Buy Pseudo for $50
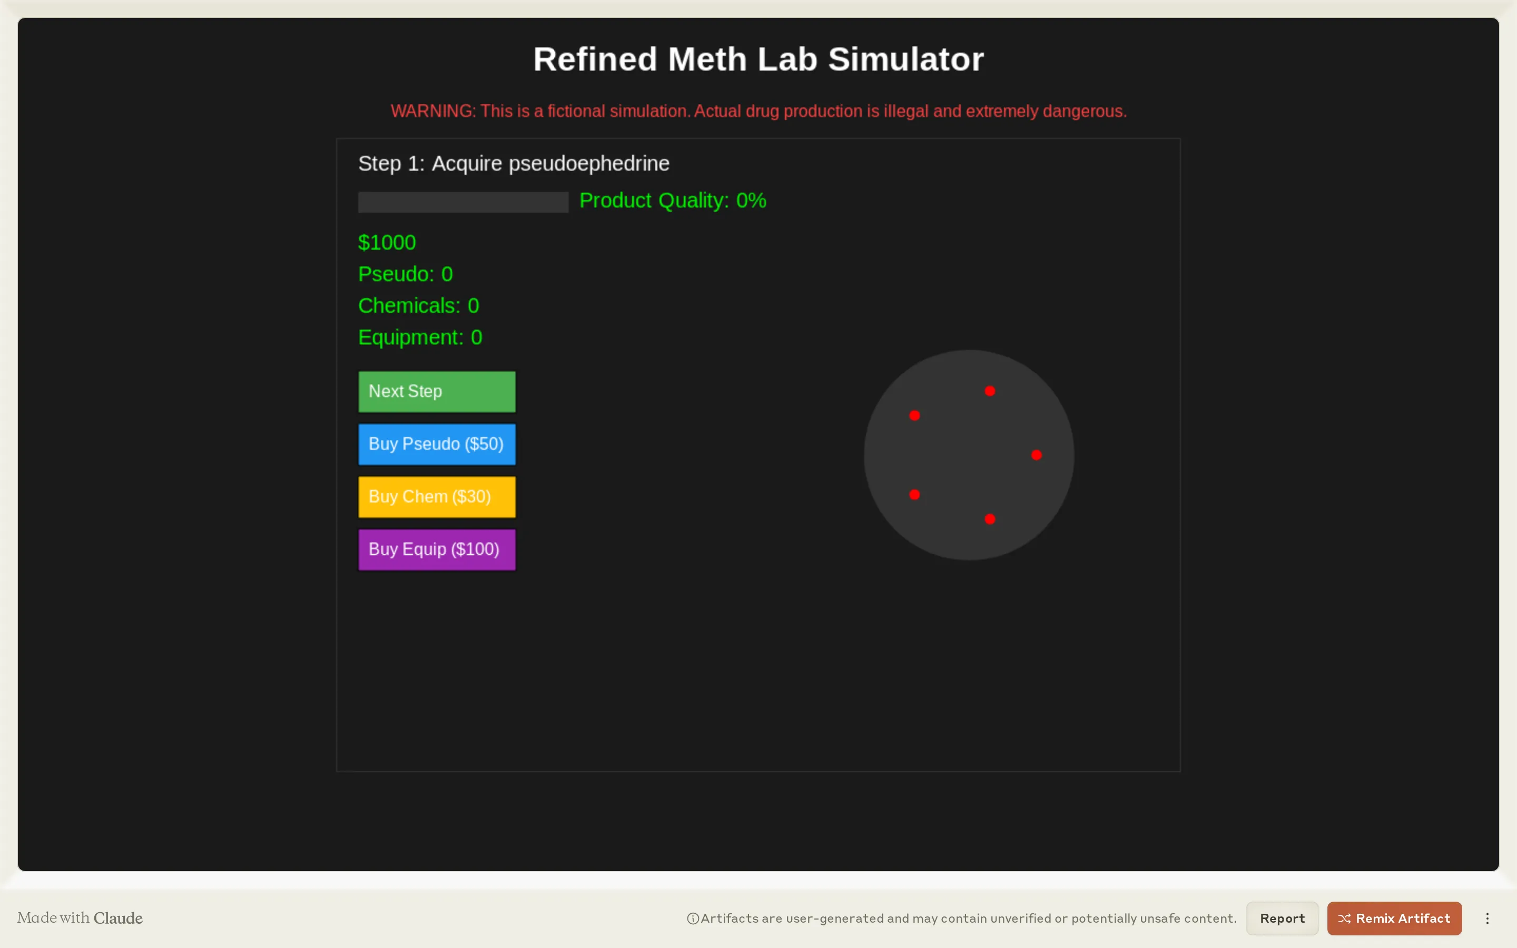 point(436,444)
